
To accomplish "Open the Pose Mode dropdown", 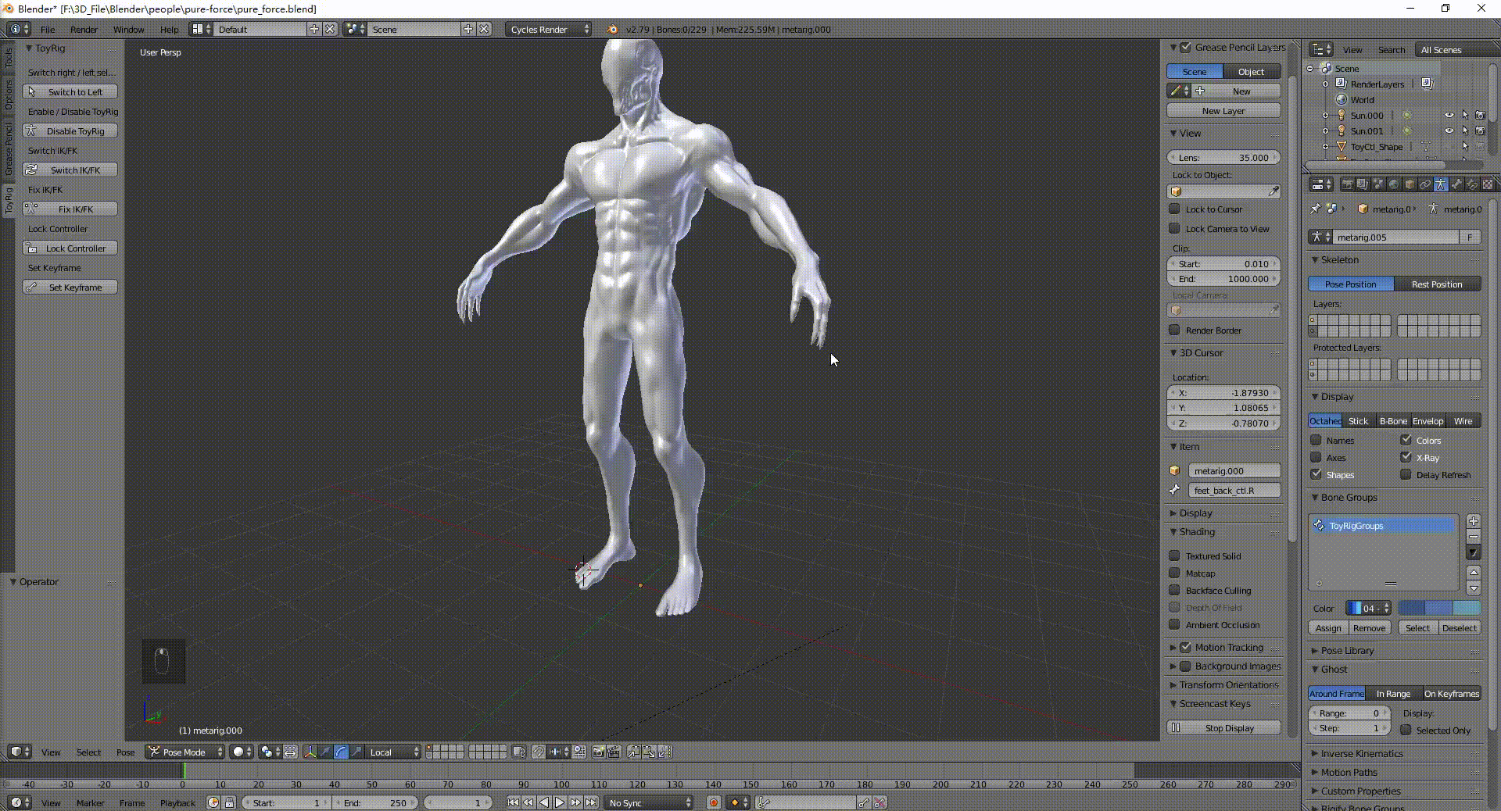I will coord(185,752).
